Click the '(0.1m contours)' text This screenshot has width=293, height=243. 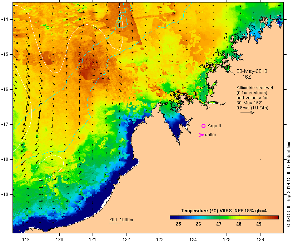(x=252, y=93)
